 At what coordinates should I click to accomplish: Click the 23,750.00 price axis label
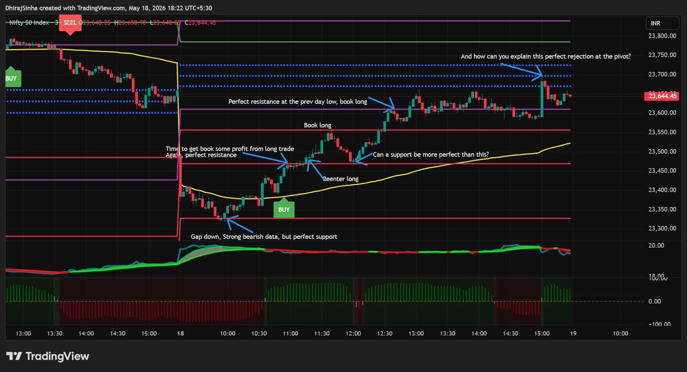(661, 55)
